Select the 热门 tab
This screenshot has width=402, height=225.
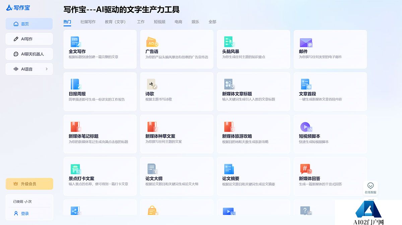coord(67,22)
